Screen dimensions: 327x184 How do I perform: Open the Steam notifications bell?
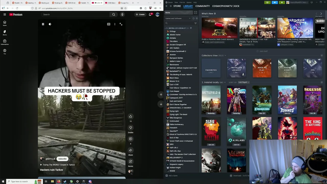(x=282, y=3)
